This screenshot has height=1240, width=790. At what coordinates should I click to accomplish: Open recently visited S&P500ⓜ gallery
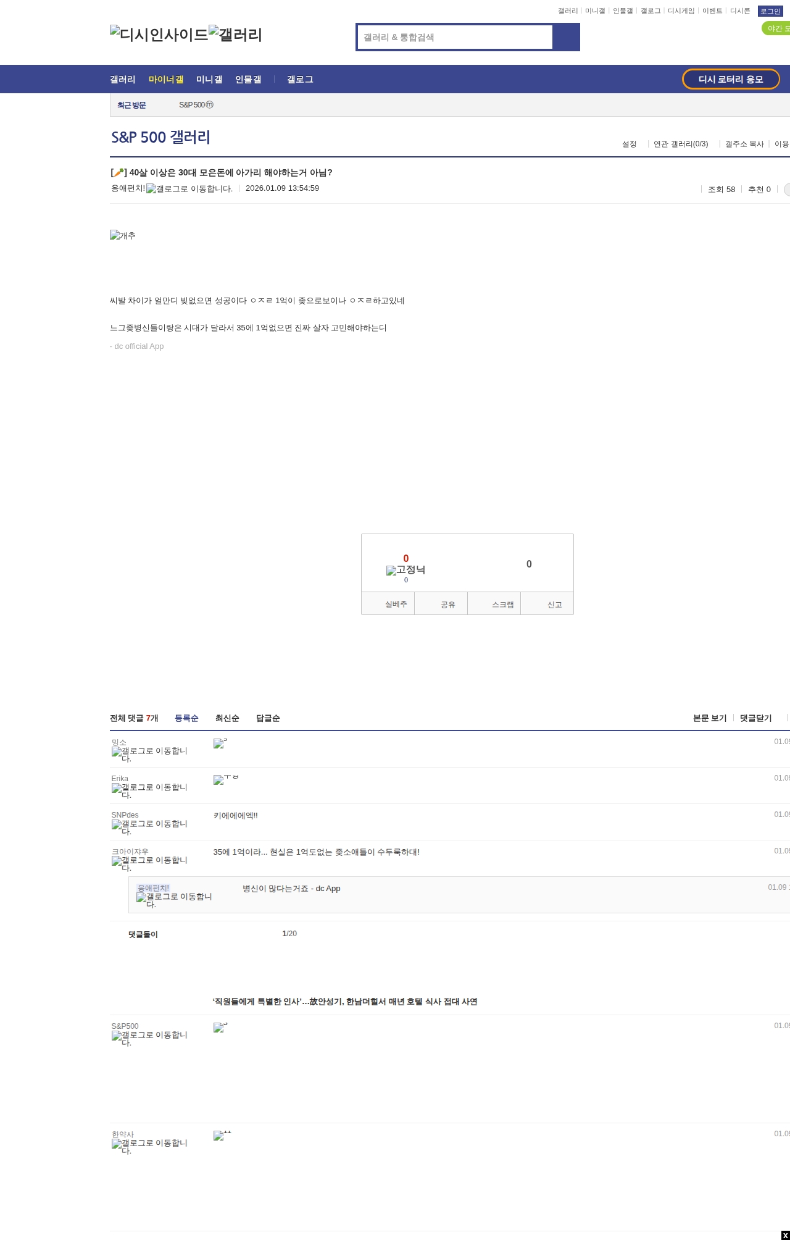click(196, 105)
